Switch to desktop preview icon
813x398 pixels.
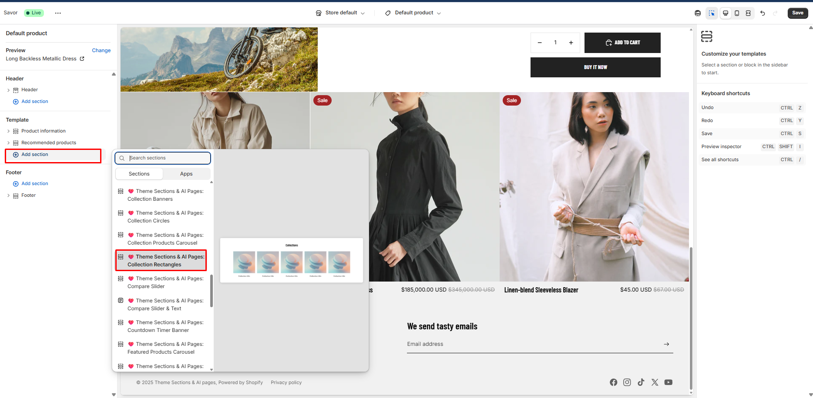726,13
